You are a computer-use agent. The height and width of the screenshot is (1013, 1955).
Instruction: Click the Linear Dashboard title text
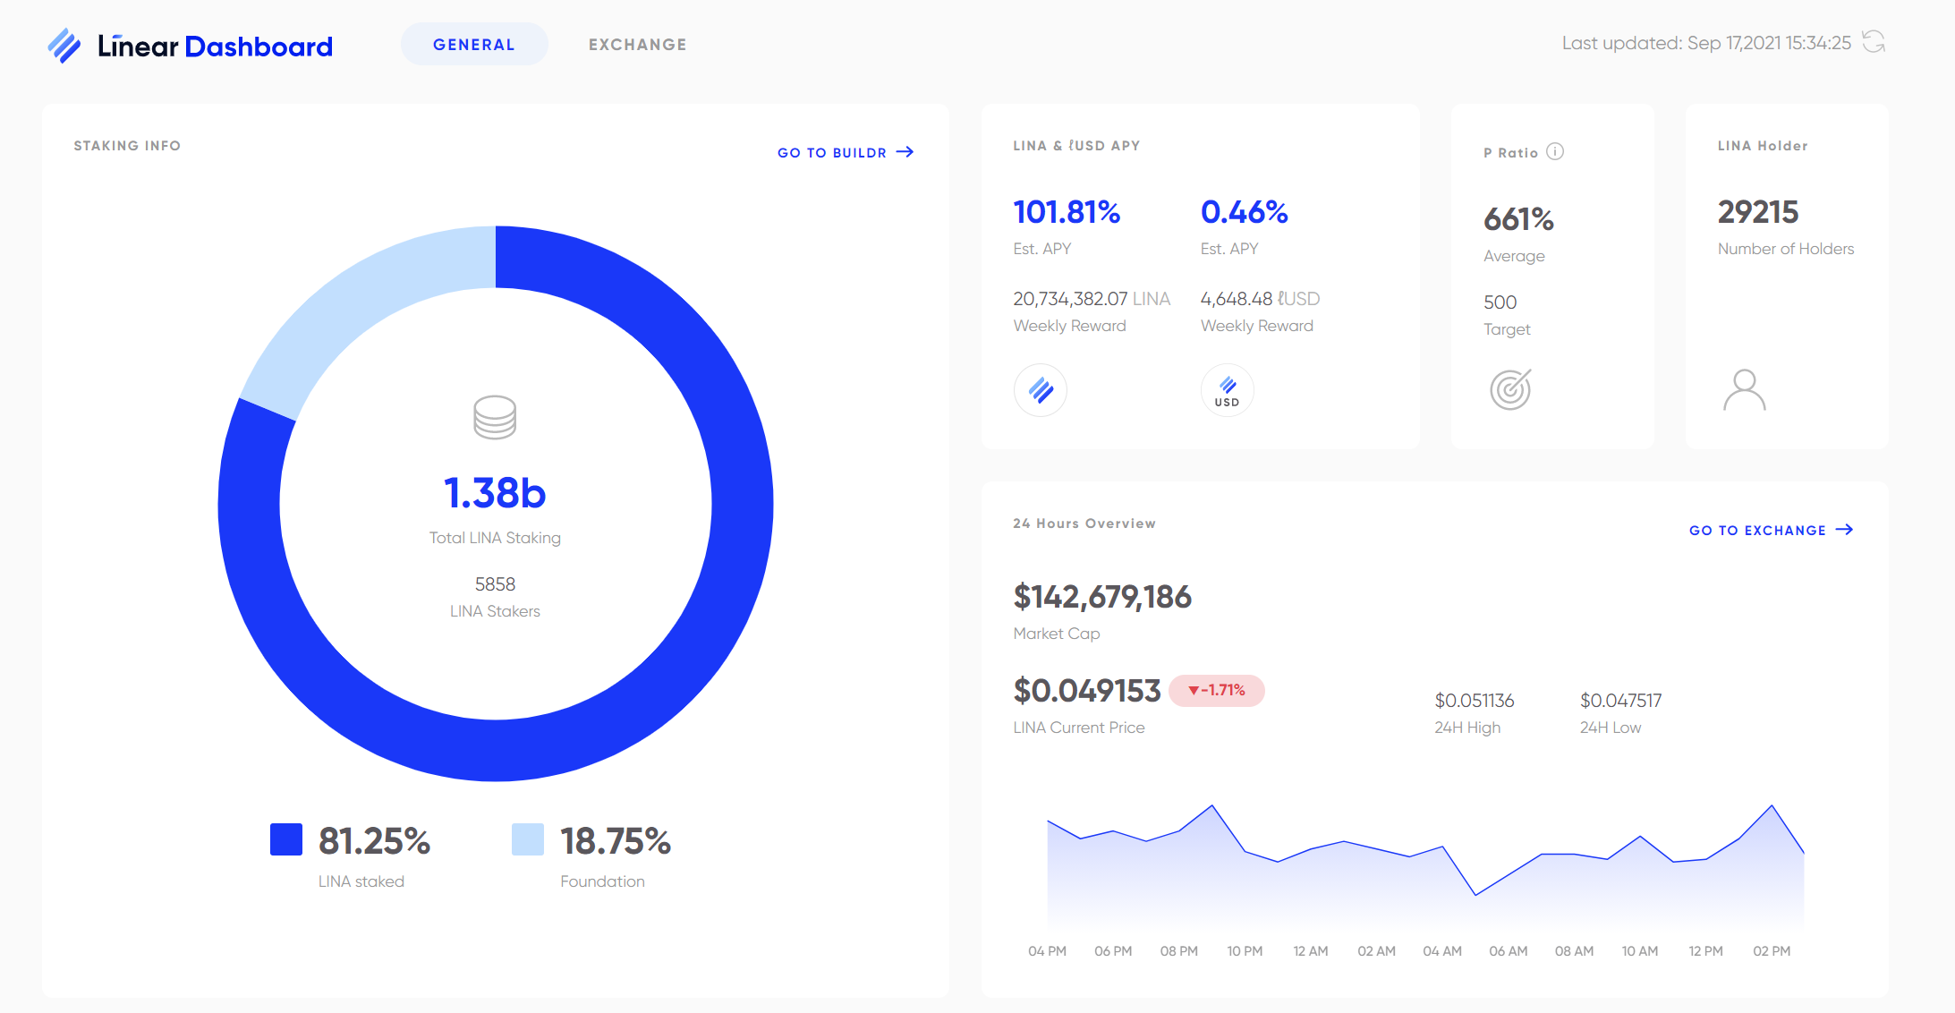coord(215,46)
